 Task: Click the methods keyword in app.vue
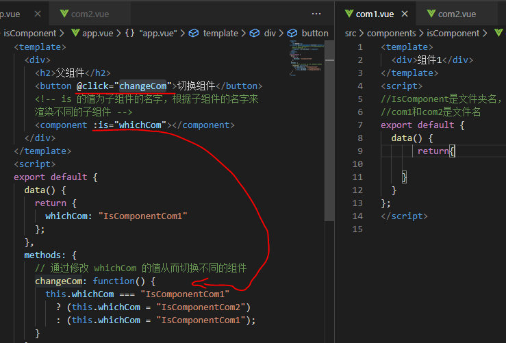click(42, 255)
